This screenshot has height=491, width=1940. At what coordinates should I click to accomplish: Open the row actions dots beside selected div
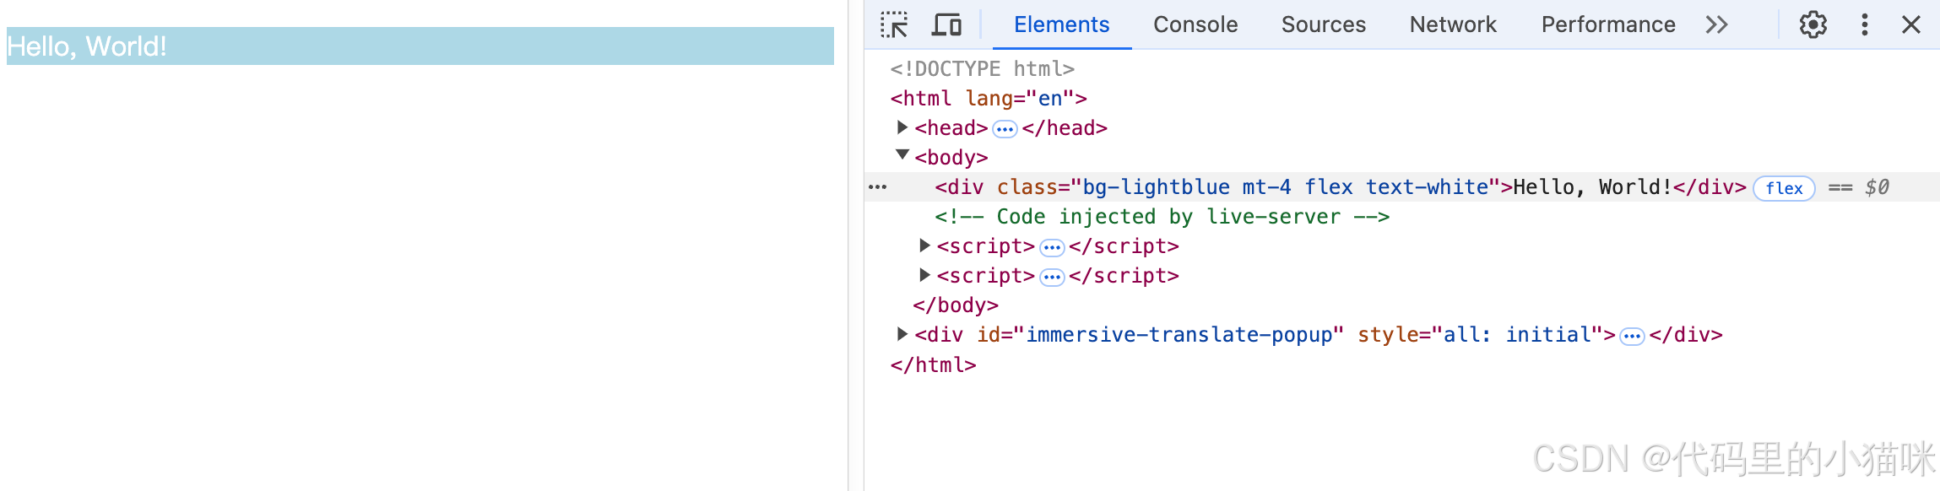pos(878,187)
